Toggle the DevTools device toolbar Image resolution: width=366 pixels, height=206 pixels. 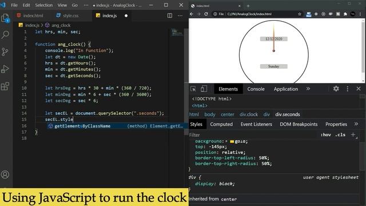[x=204, y=89]
